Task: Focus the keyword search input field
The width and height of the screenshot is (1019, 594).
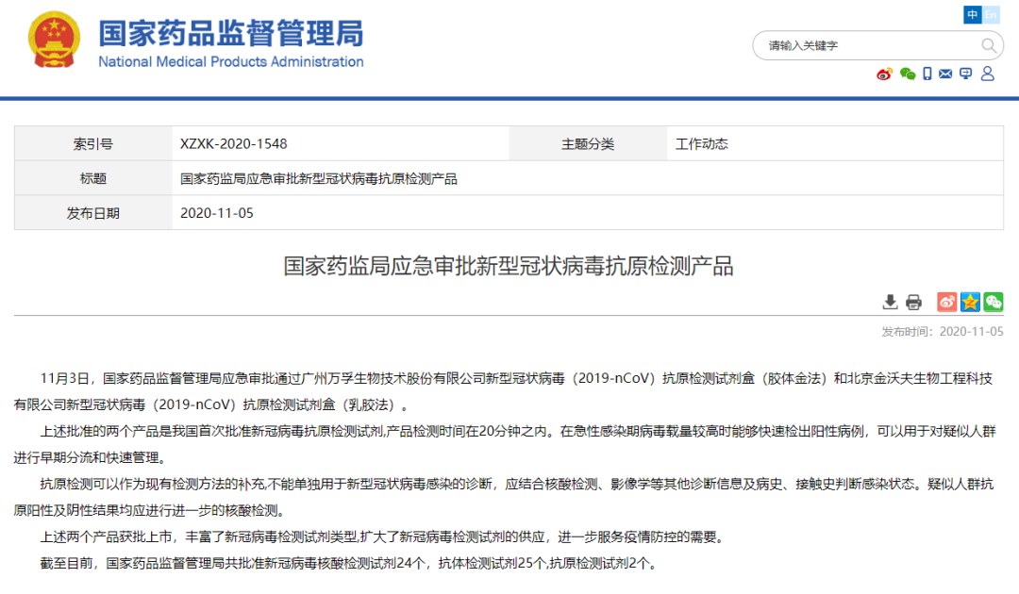Action: (868, 45)
